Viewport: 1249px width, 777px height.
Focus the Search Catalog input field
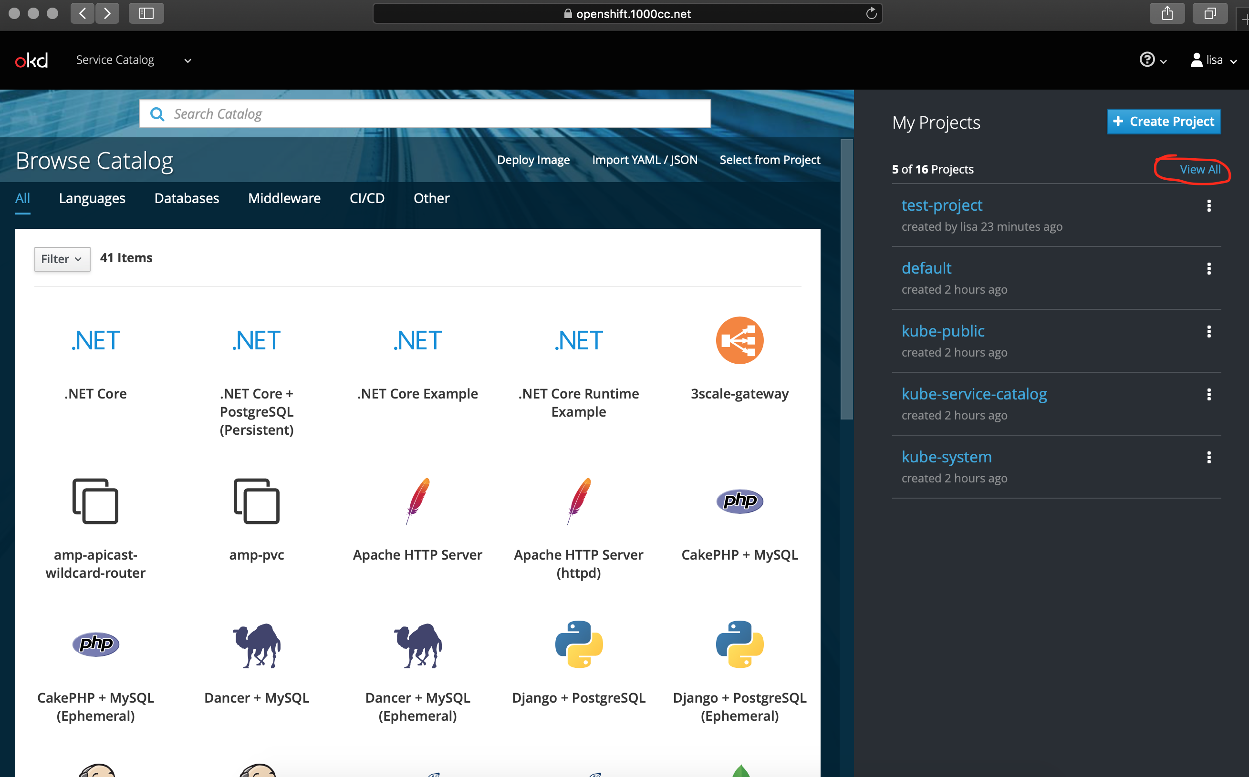click(425, 113)
